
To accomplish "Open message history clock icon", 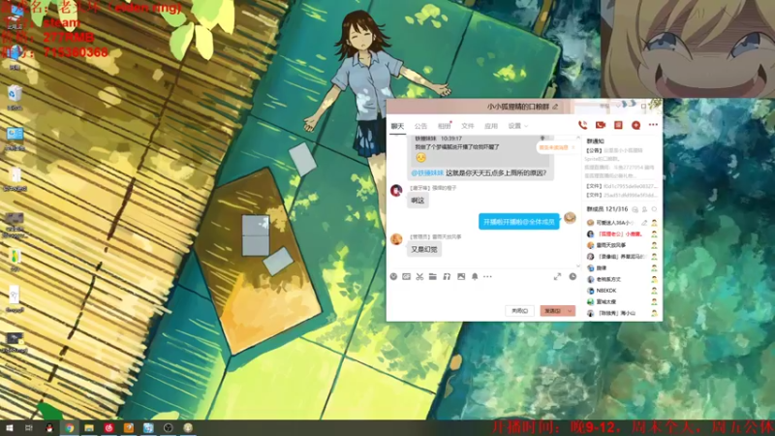I will coord(573,276).
